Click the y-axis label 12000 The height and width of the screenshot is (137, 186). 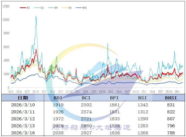pyautogui.click(x=6, y=6)
